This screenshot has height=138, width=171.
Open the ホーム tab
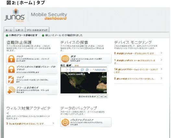click(x=9, y=29)
